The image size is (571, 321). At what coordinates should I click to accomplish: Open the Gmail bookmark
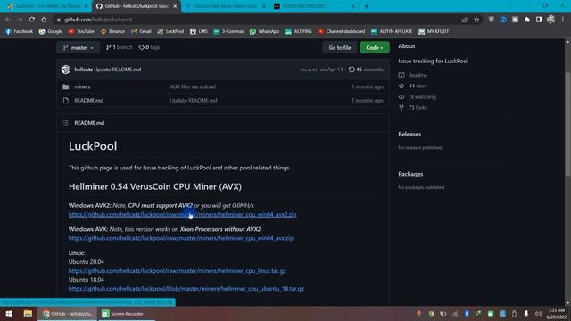click(141, 32)
